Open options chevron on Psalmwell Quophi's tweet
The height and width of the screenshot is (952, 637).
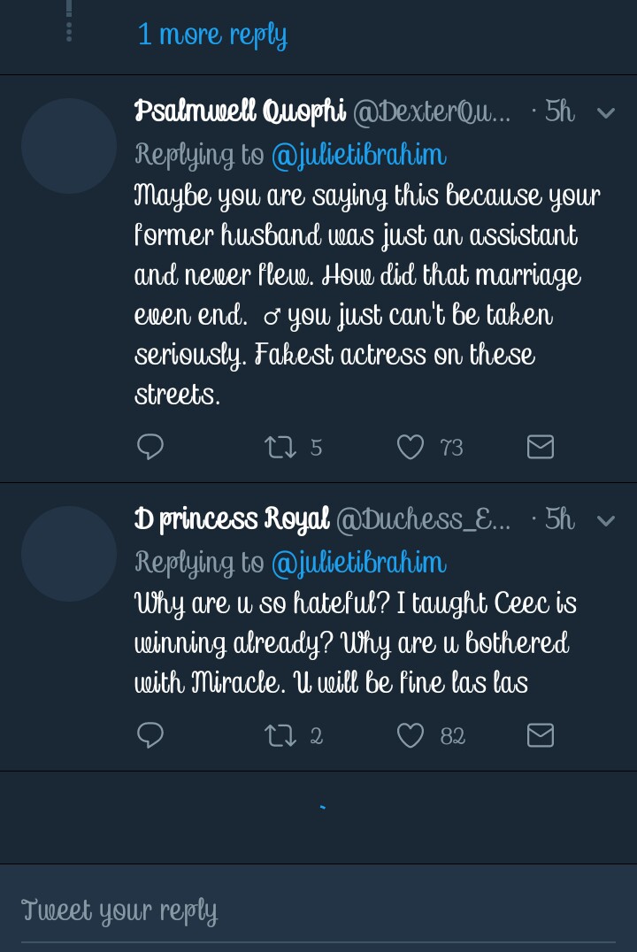pyautogui.click(x=606, y=112)
